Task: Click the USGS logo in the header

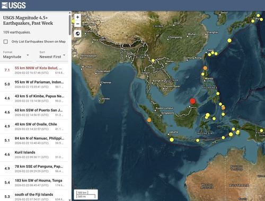Action: tap(14, 5)
